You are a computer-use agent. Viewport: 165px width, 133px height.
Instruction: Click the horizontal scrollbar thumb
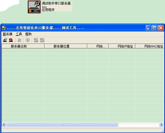pos(62,124)
